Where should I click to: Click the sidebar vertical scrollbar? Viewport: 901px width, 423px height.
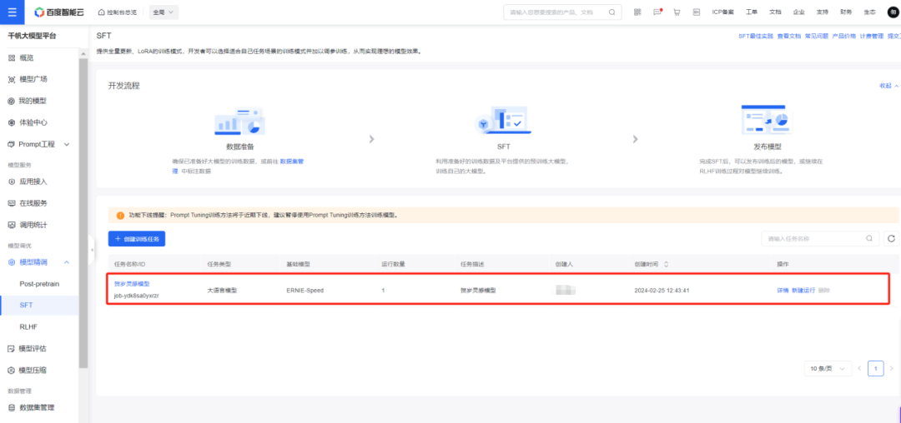coord(84,212)
